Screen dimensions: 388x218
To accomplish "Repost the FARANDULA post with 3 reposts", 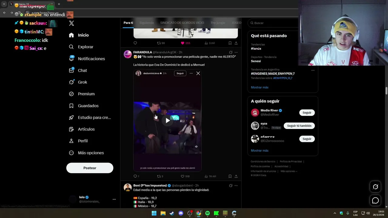I will point(160,176).
